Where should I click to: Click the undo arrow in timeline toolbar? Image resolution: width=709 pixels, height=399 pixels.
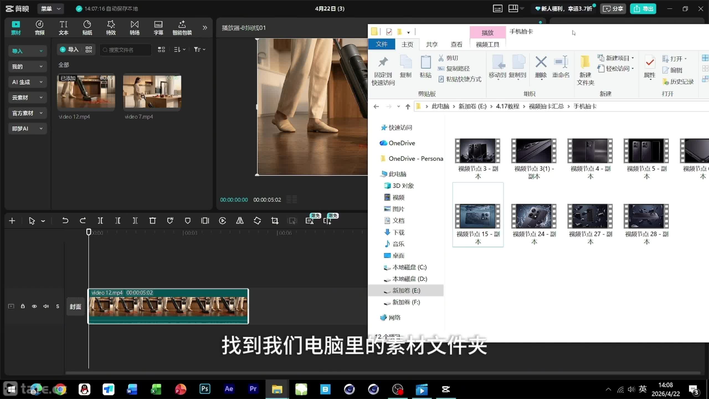65,221
